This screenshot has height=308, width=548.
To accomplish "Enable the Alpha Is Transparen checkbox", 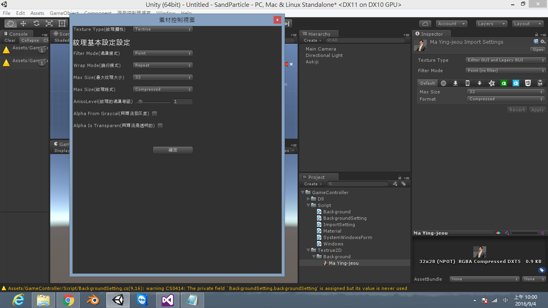I will pyautogui.click(x=160, y=126).
